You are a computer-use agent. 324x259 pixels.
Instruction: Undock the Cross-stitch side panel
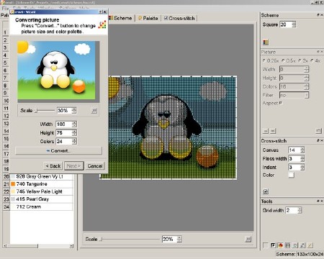318,140
